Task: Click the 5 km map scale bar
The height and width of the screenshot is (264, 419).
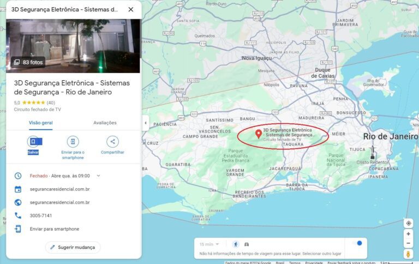Action: 396,263
